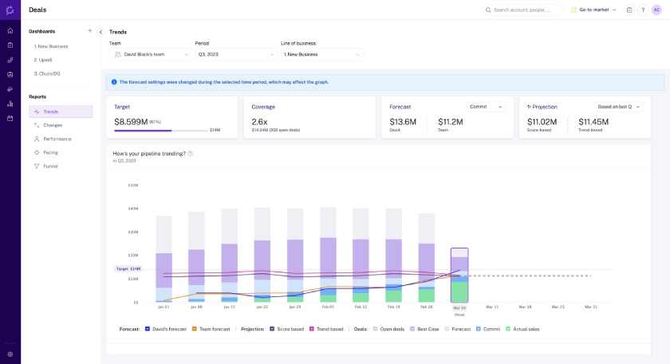Toggle David's forecast legend checkbox
The height and width of the screenshot is (364, 670).
pos(148,329)
